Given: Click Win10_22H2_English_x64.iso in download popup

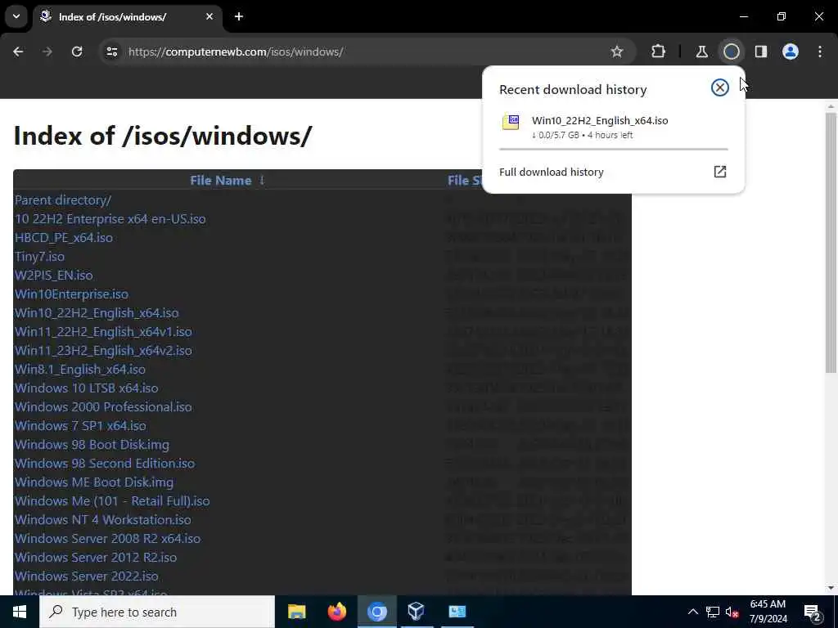Looking at the screenshot, I should pos(600,121).
